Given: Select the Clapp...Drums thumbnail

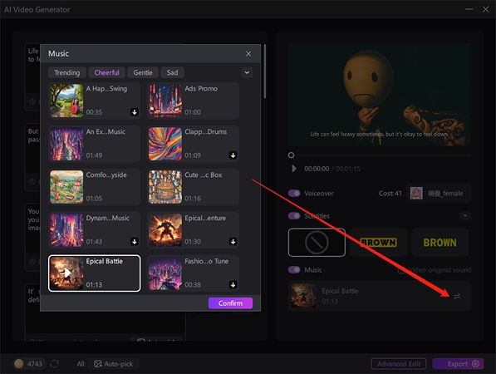Looking at the screenshot, I should (x=165, y=144).
